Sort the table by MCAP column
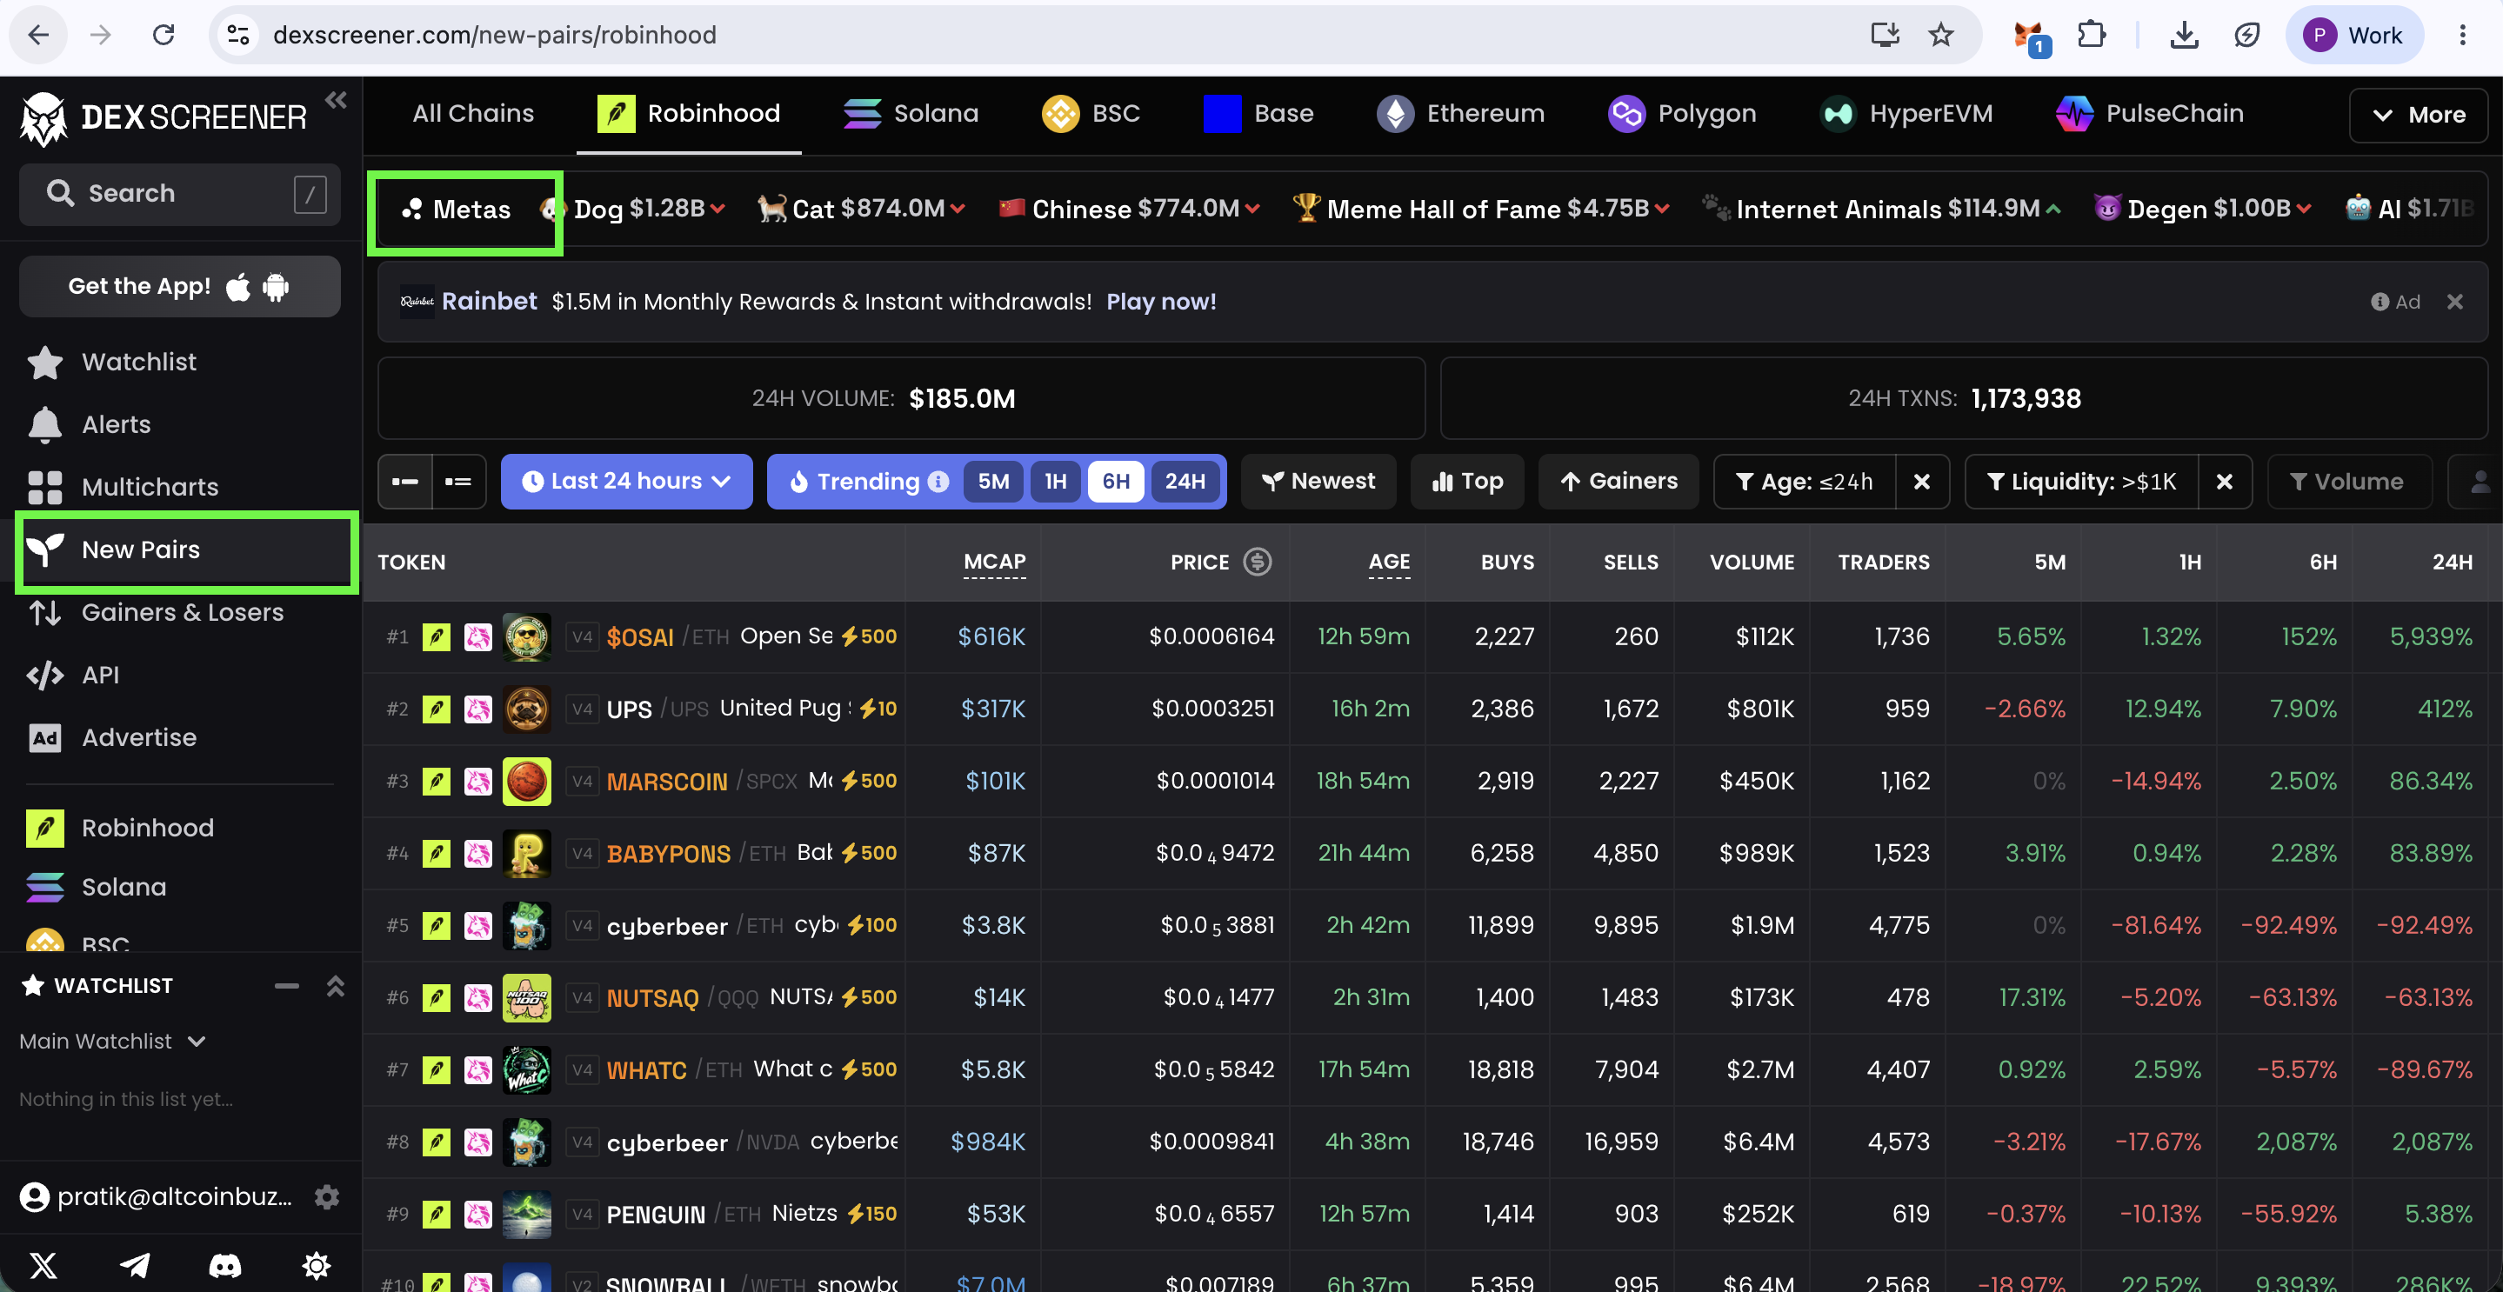Image resolution: width=2503 pixels, height=1292 pixels. [994, 563]
